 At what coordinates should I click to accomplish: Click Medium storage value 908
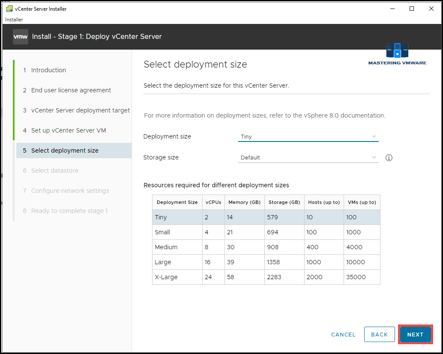272,247
